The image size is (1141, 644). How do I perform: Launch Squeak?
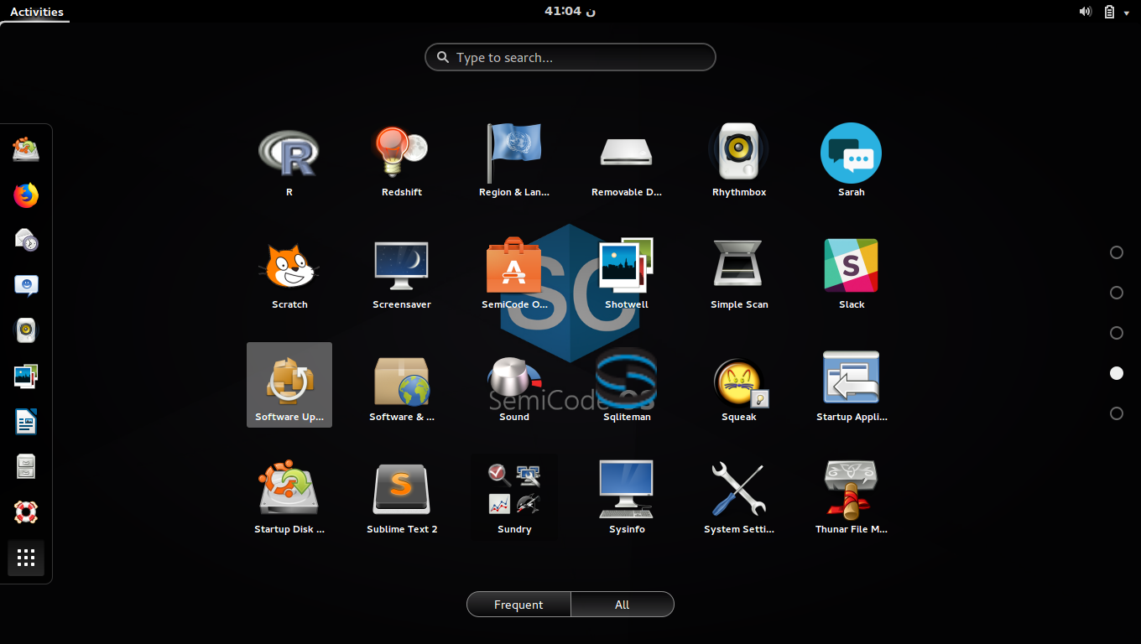[x=739, y=387]
